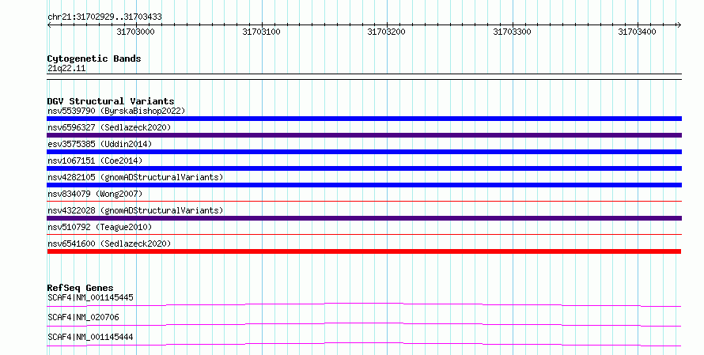
Task: Open the Cytogenetic Bands track title
Action: (94, 59)
